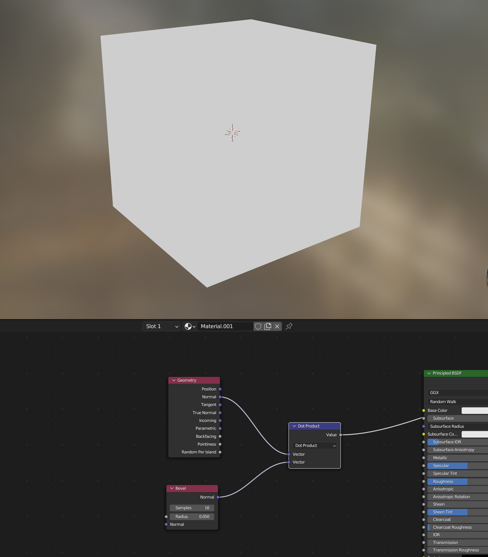This screenshot has width=488, height=557.
Task: Click the Geometry Tangent output socket
Action: point(220,405)
